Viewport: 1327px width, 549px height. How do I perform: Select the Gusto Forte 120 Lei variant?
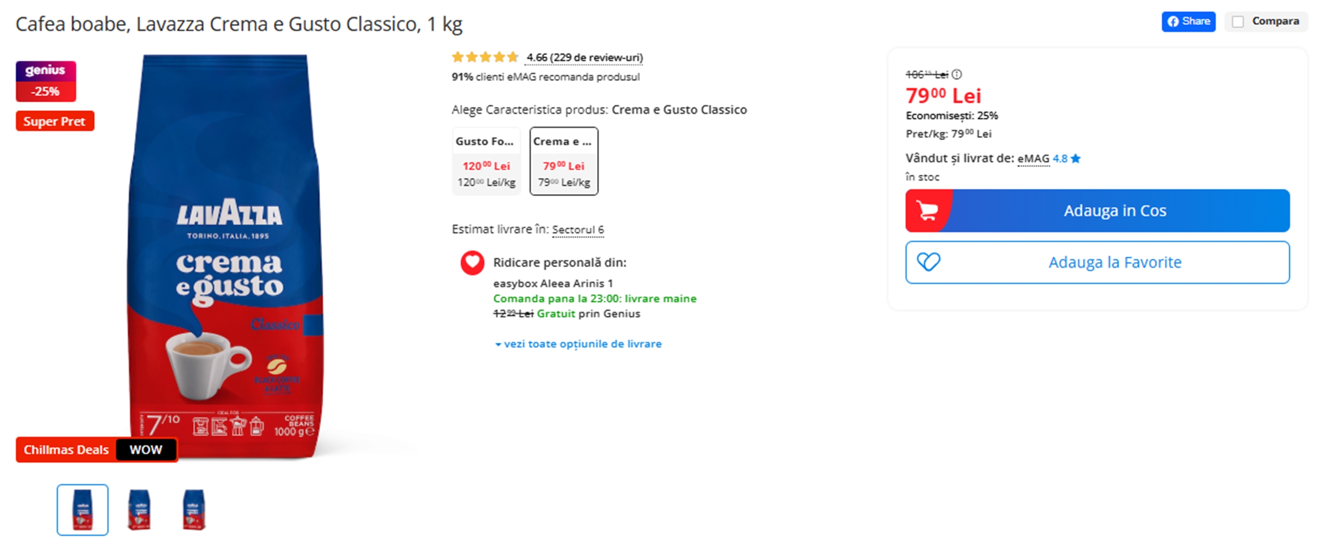click(x=486, y=161)
